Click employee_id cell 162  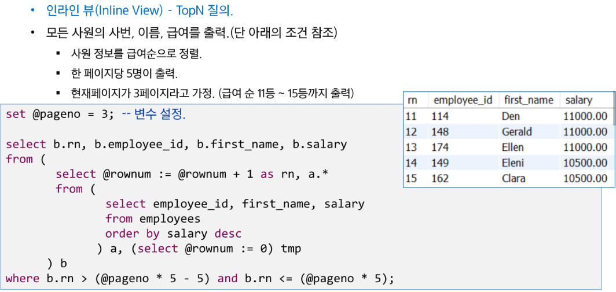(x=439, y=179)
